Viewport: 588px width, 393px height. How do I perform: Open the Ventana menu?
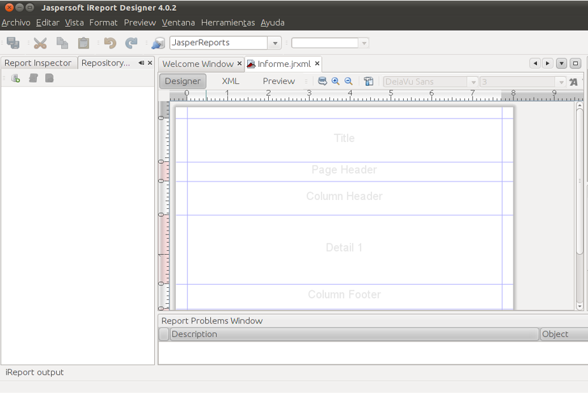click(178, 22)
